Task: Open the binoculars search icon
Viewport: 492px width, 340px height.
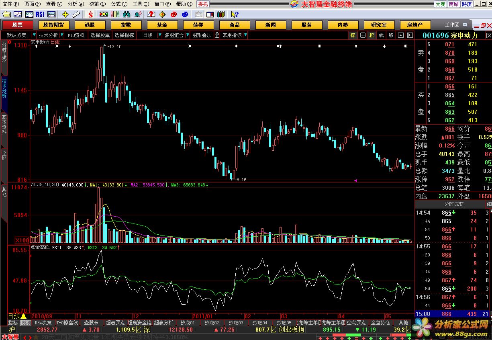Action: 127,14
